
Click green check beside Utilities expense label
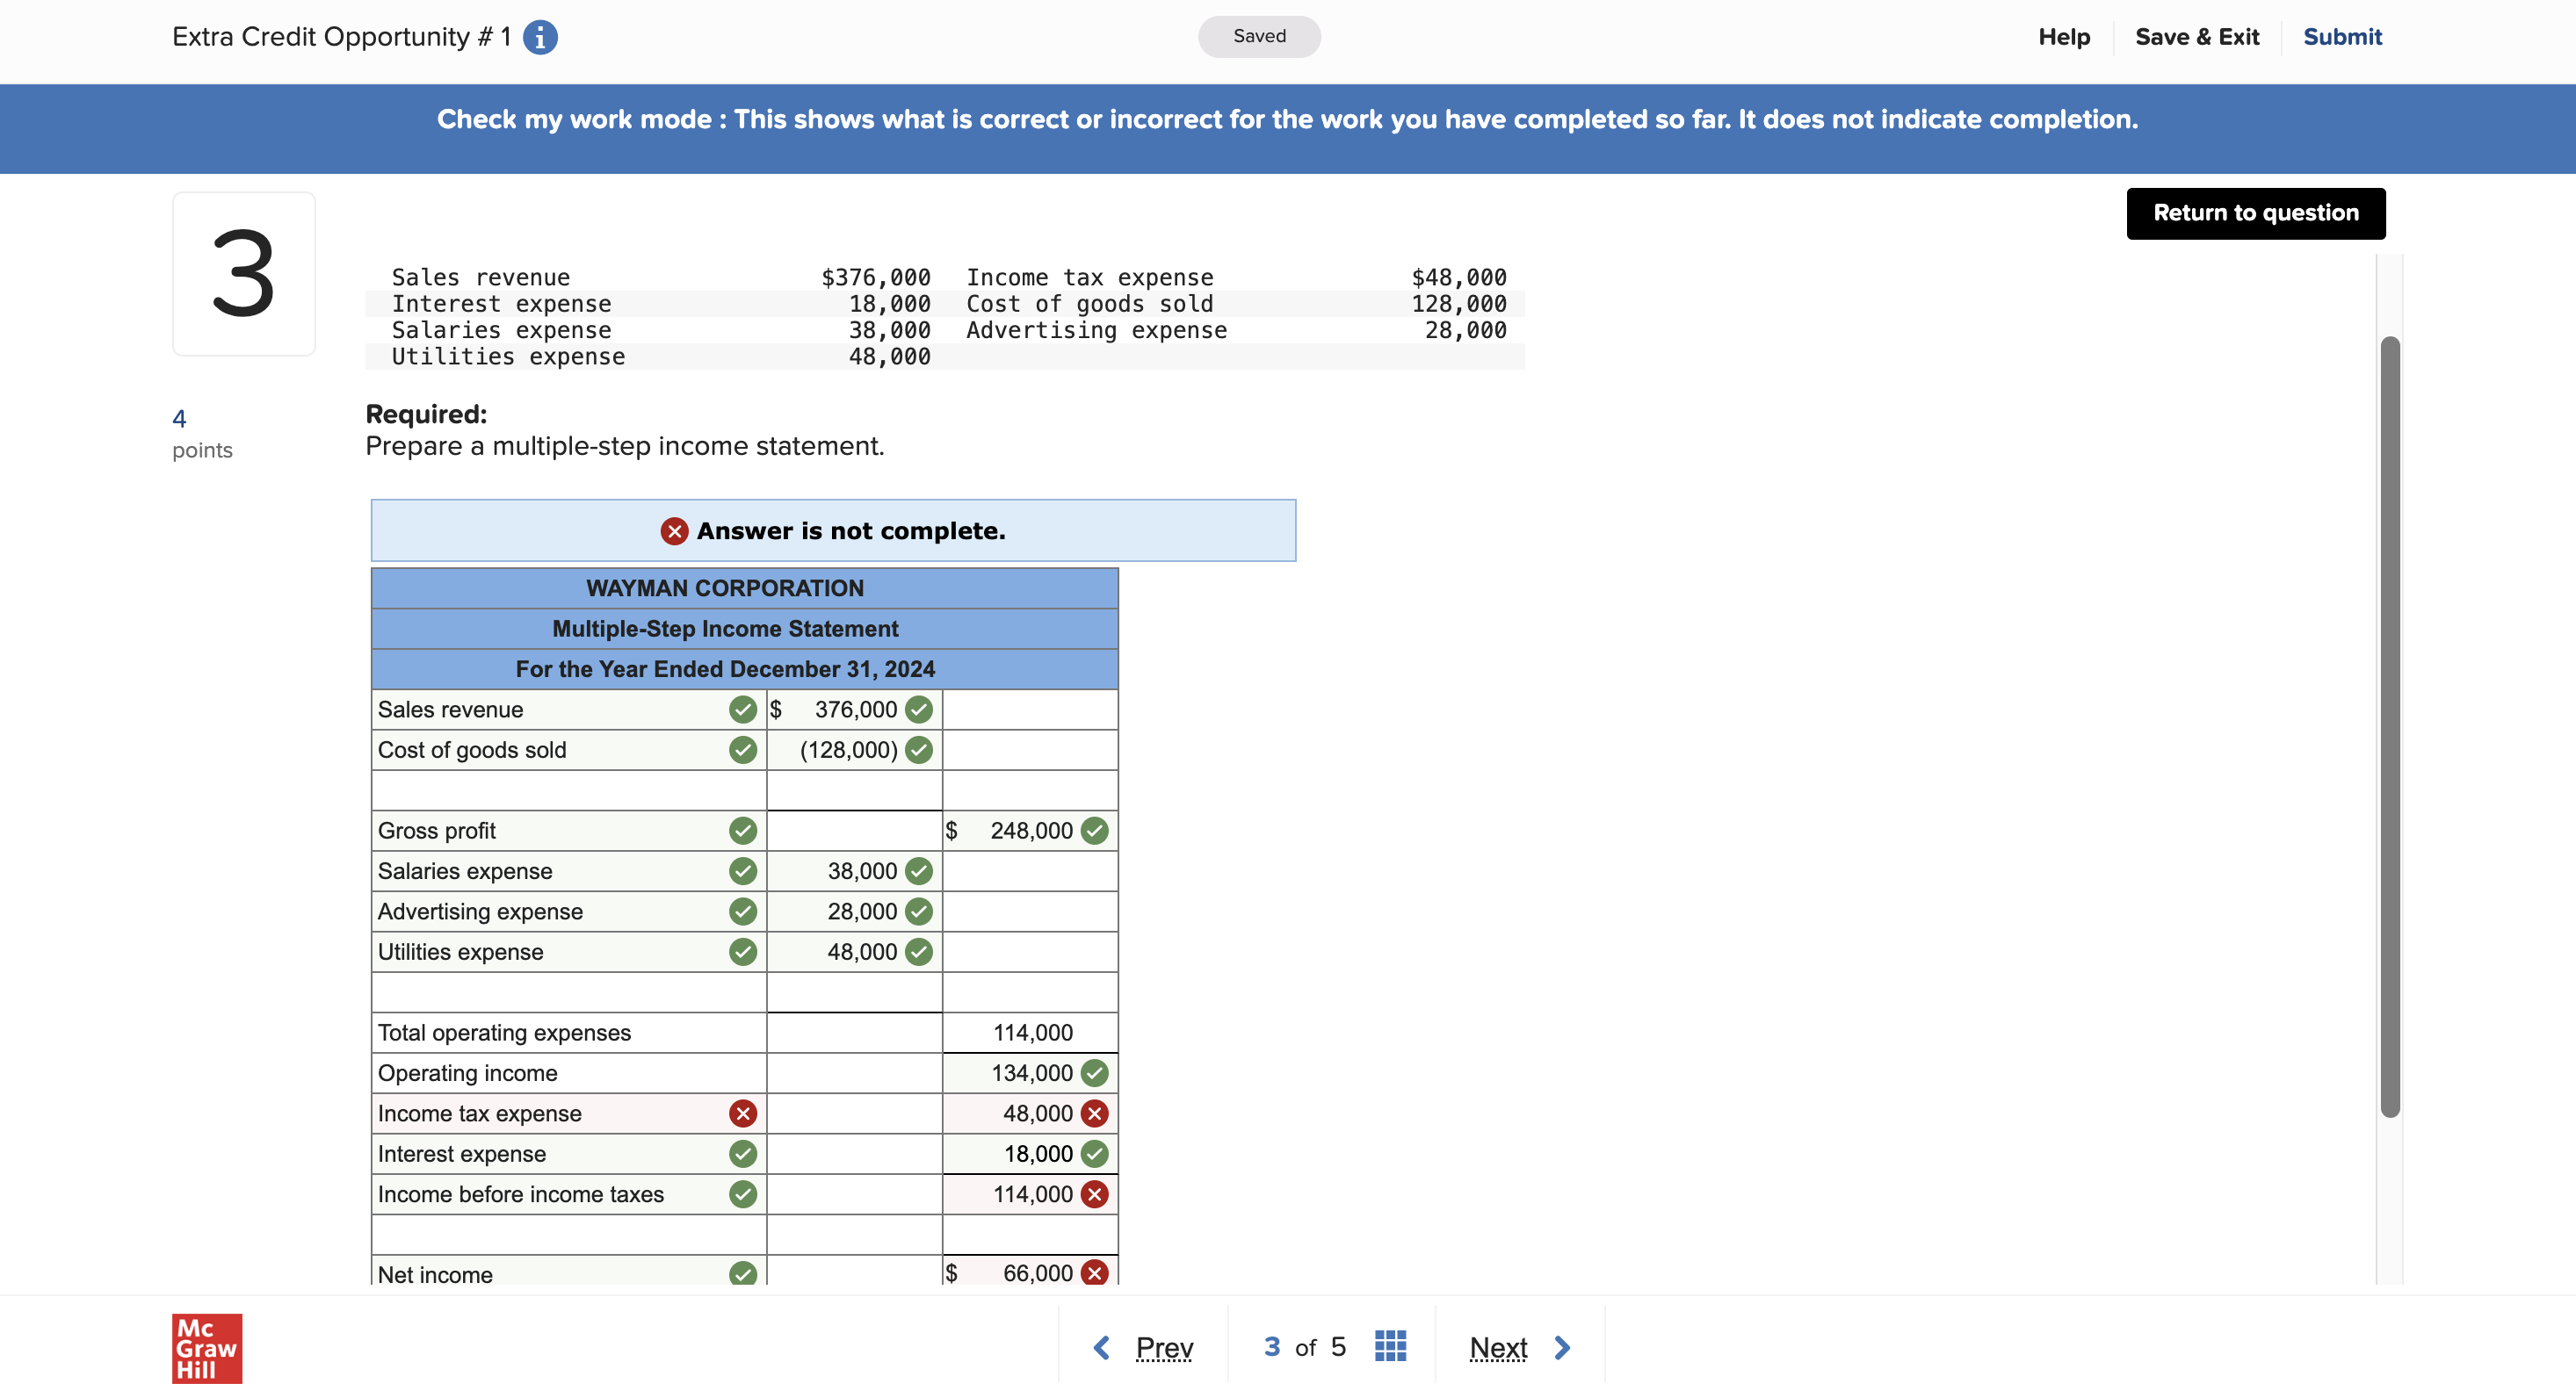click(x=743, y=952)
